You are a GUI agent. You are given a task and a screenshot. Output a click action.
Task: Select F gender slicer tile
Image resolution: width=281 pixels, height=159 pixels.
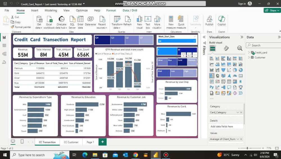[167, 51]
